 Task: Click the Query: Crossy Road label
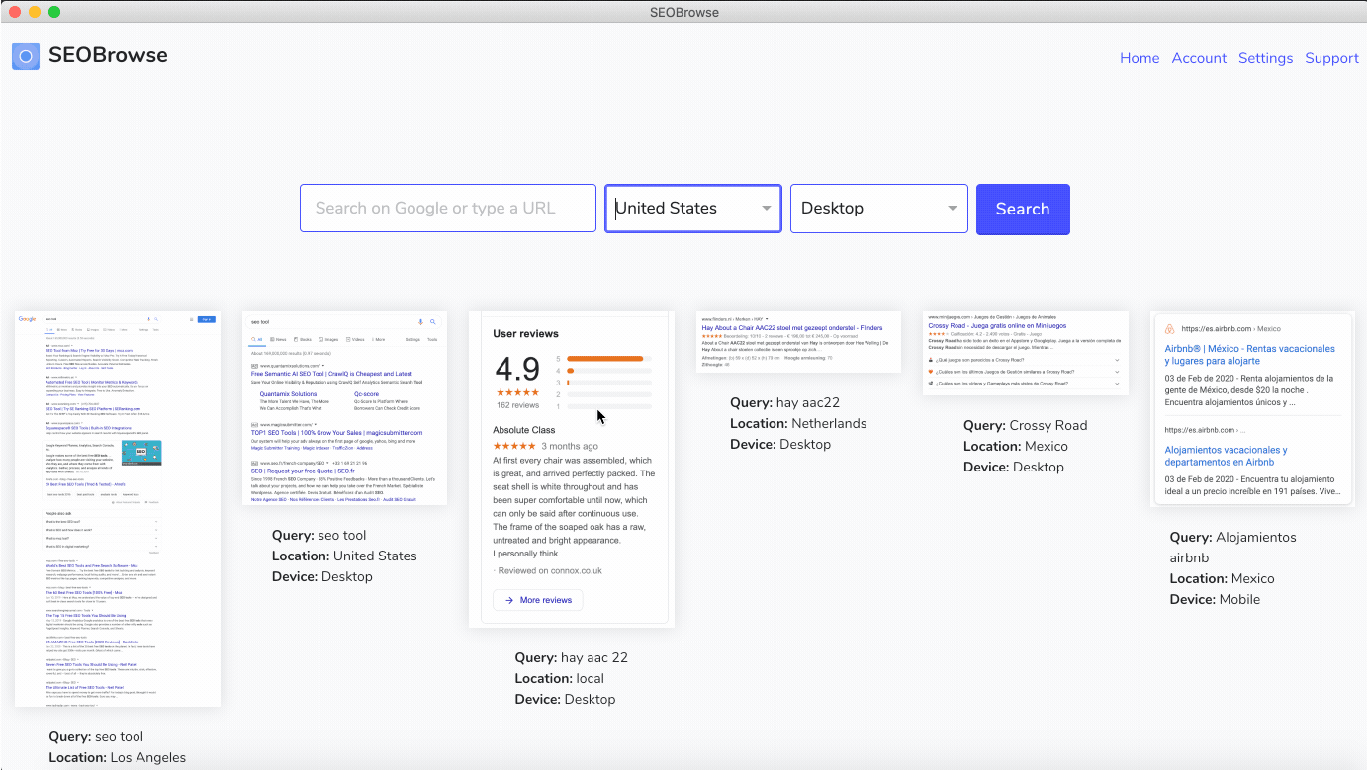(1025, 425)
